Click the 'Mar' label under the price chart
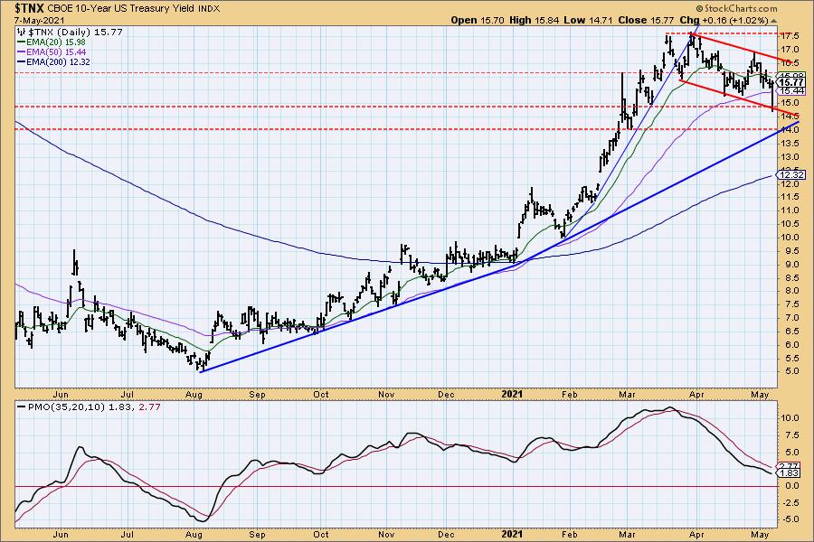 627,395
